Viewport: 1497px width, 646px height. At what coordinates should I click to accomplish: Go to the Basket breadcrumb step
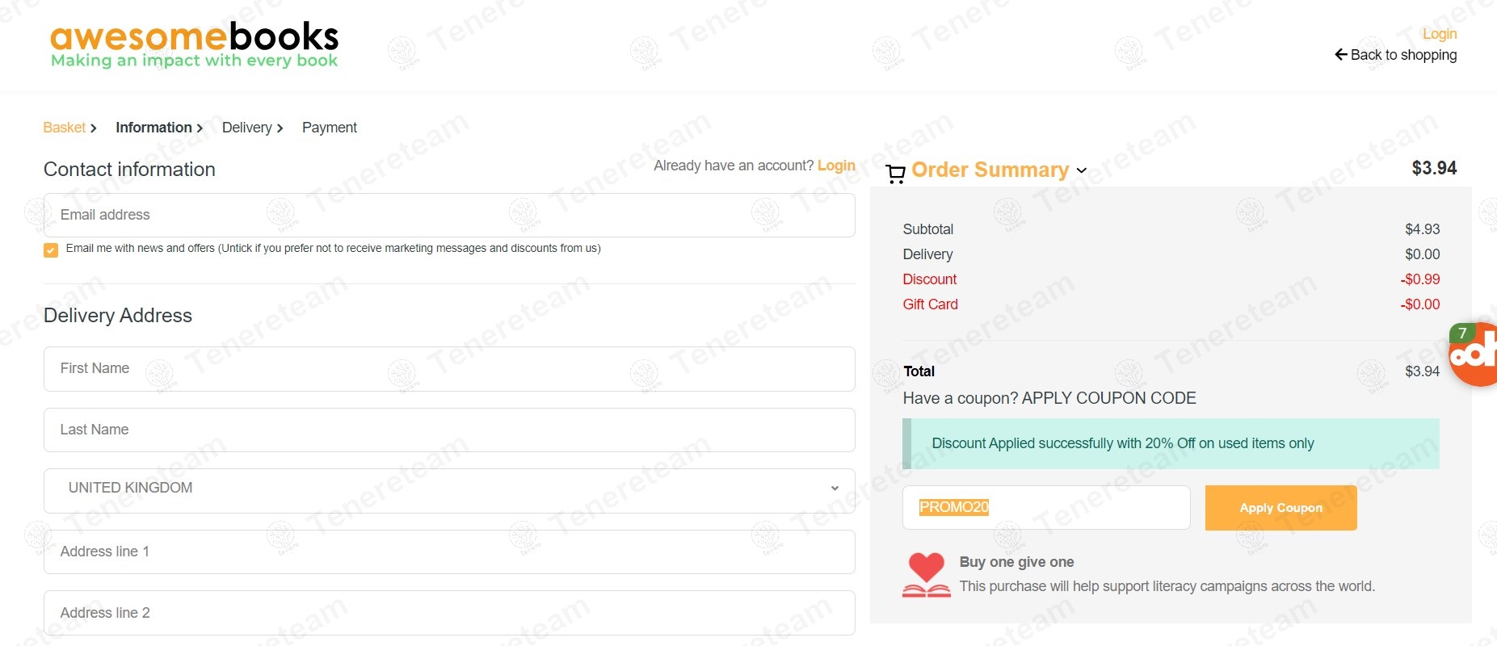click(65, 128)
